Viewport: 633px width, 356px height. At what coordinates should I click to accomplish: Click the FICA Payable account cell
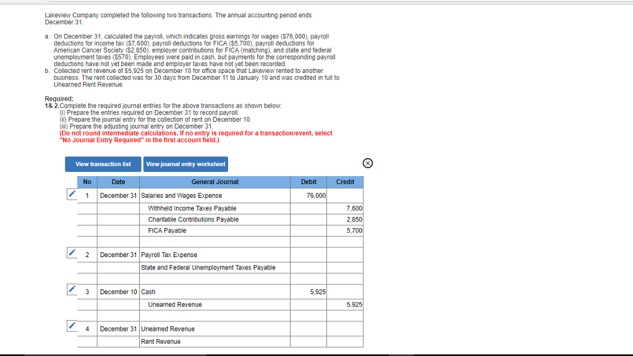[215, 231]
